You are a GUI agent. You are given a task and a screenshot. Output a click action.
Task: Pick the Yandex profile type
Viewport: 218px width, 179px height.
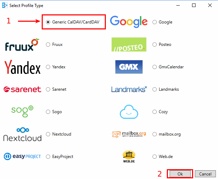coord(48,67)
